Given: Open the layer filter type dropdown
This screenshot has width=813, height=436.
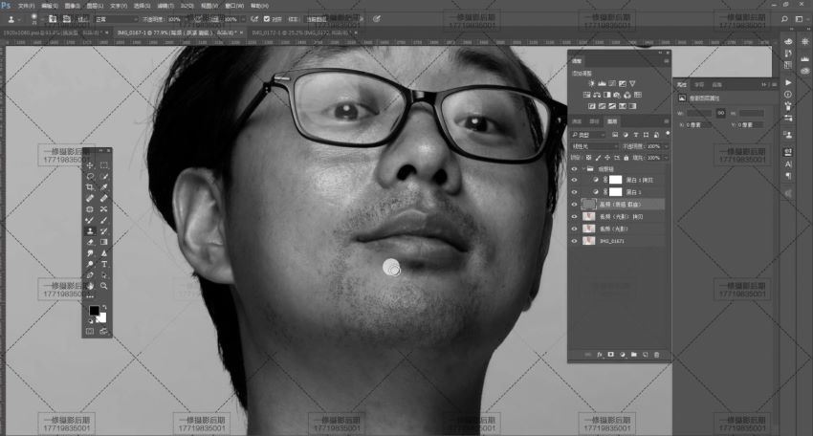Looking at the screenshot, I should click(x=588, y=135).
